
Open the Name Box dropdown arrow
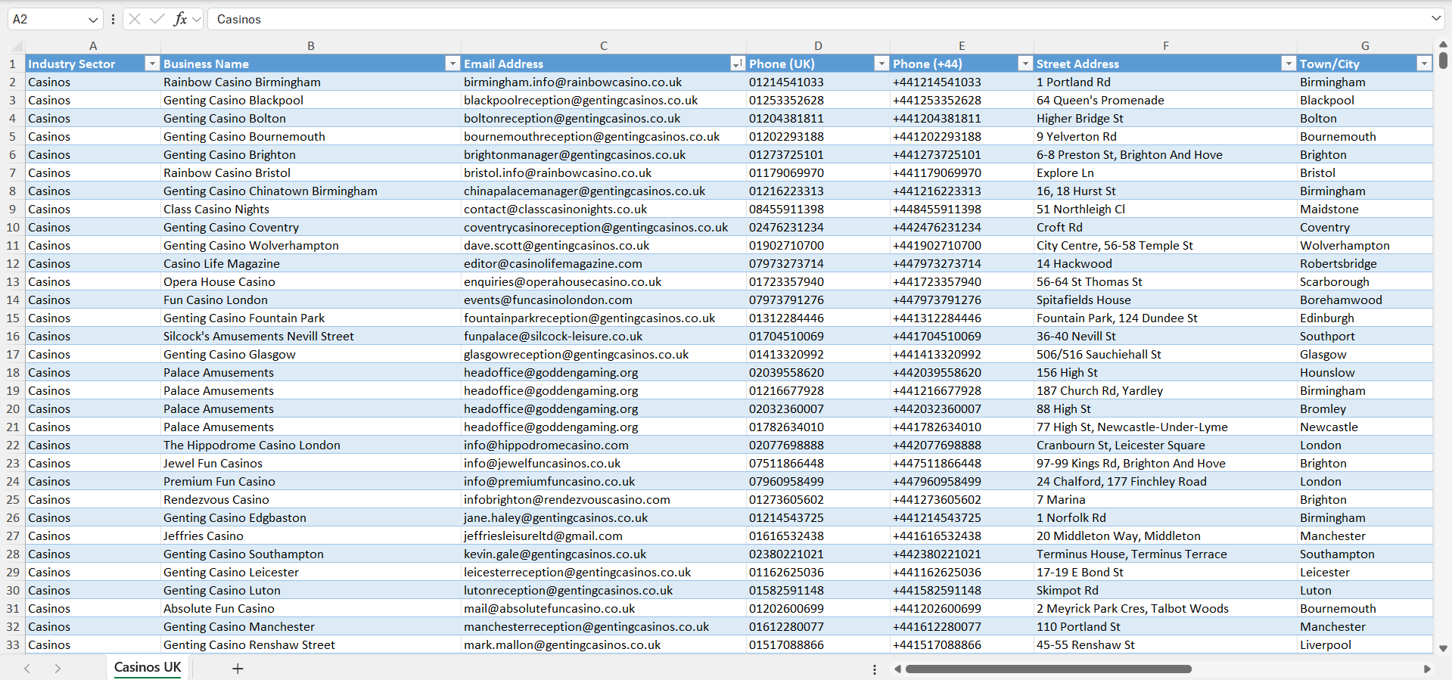coord(93,20)
